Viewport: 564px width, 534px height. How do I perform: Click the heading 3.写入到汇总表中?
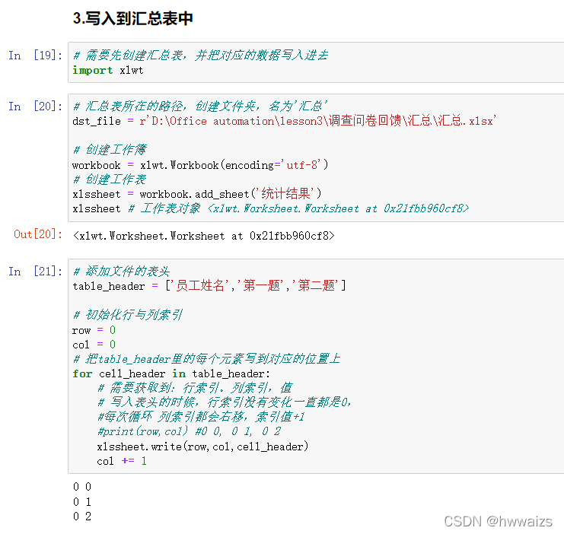132,18
